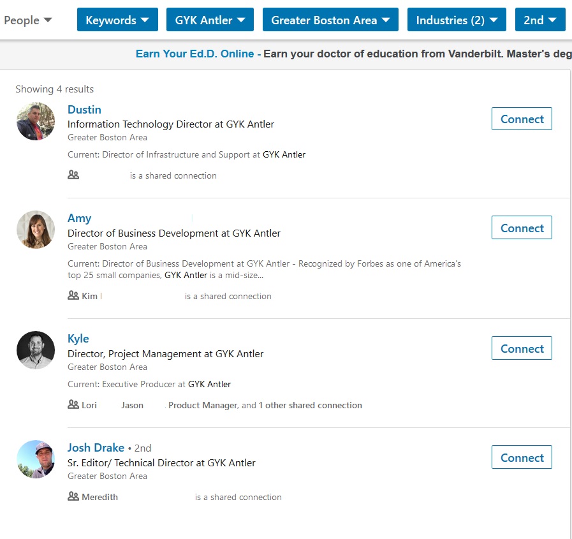Screen dimensions: 572x539
Task: View Kyle's 1 other shared connection link
Action: [x=310, y=405]
